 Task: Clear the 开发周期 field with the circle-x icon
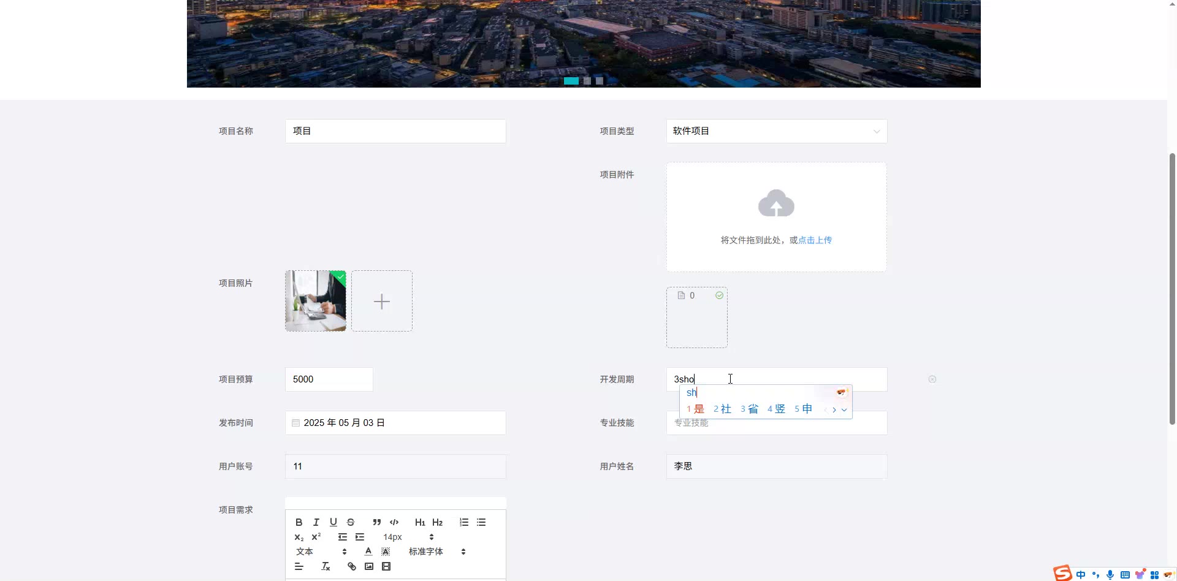pos(932,379)
